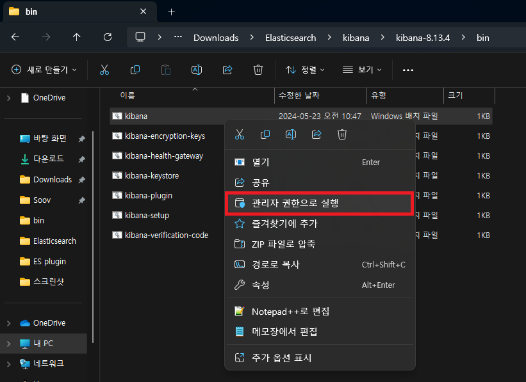The width and height of the screenshot is (526, 382).
Task: Expand the top OneDrive tree node chevron
Action: click(x=9, y=98)
